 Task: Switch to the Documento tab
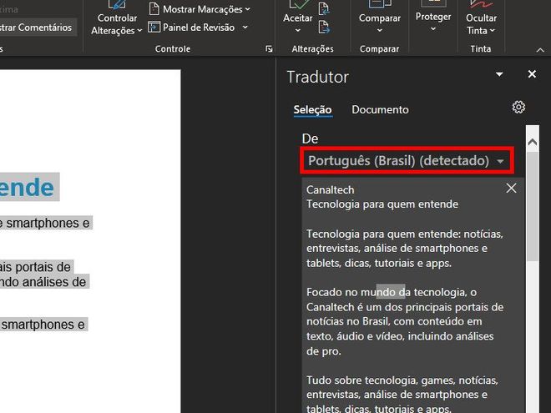[x=380, y=109]
